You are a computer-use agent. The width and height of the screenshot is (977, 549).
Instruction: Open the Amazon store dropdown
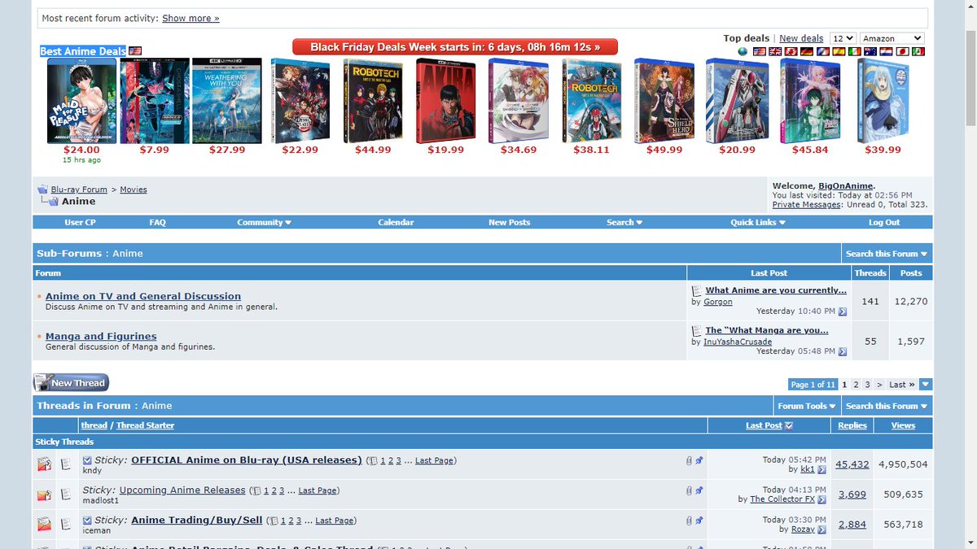point(892,38)
